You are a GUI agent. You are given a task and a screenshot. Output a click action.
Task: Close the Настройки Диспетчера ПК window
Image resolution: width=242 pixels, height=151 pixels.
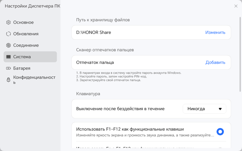click(x=236, y=6)
